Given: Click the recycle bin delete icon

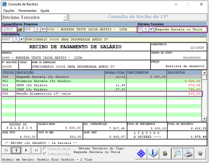Looking at the screenshot, I should point(200,153).
